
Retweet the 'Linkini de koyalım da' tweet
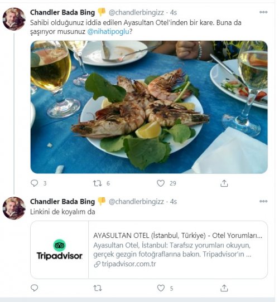[98, 288]
